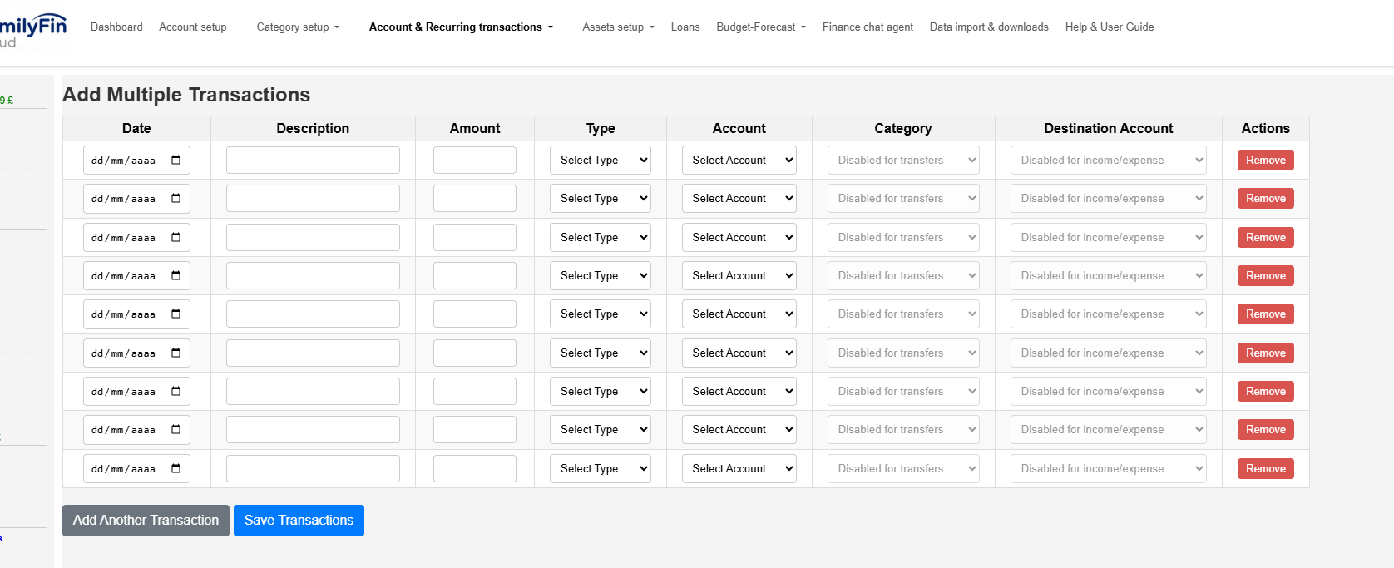This screenshot has width=1394, height=568.
Task: Click date input text in first row
Action: pos(123,161)
